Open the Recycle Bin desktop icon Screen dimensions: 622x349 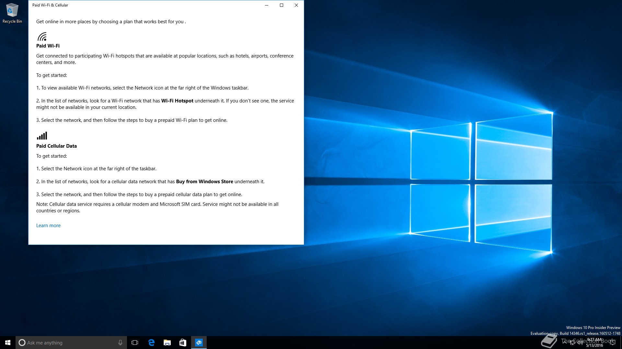[x=12, y=13]
